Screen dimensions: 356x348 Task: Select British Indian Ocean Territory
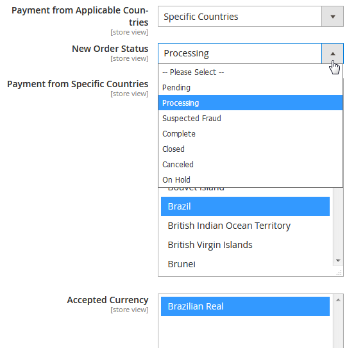click(245, 226)
